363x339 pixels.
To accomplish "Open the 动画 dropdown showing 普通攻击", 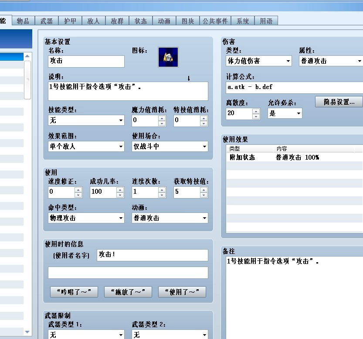I will 170,218.
